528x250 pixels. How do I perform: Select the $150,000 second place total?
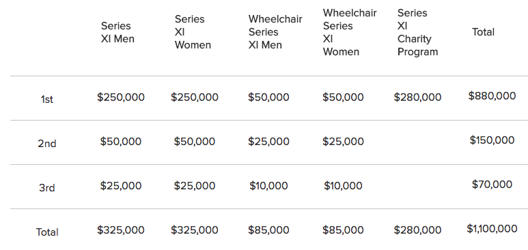[492, 140]
